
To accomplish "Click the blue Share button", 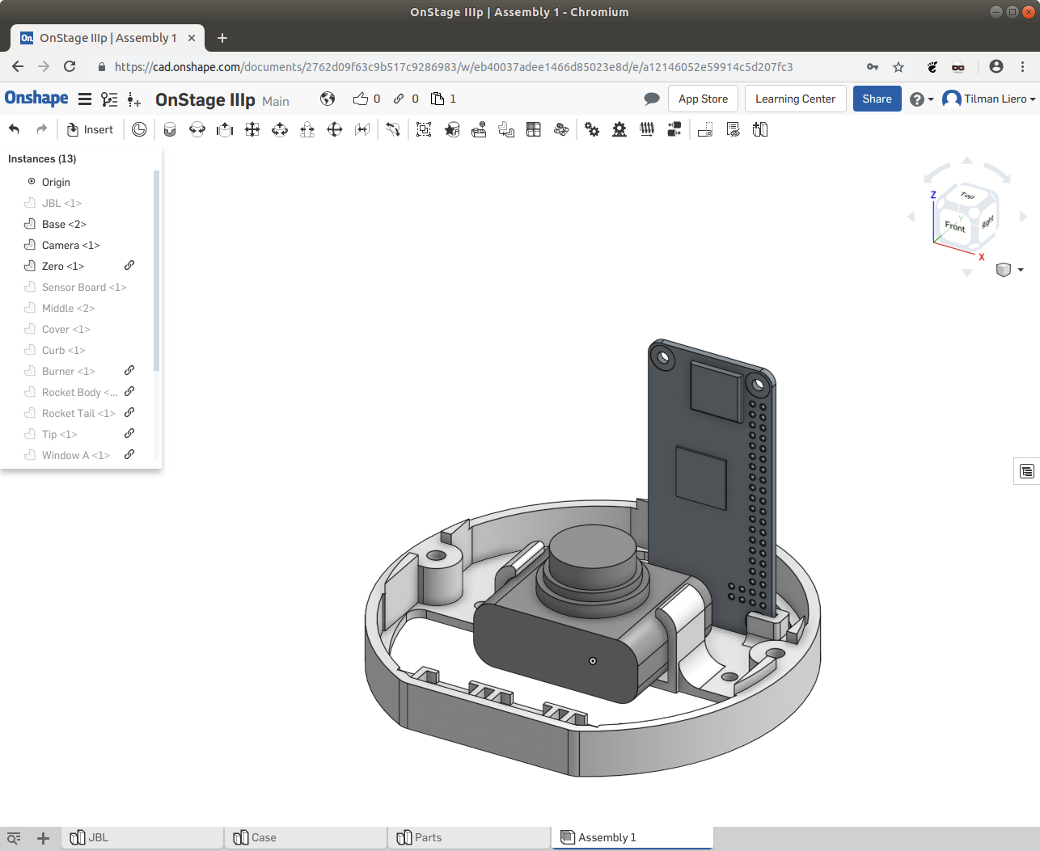I will coord(877,99).
